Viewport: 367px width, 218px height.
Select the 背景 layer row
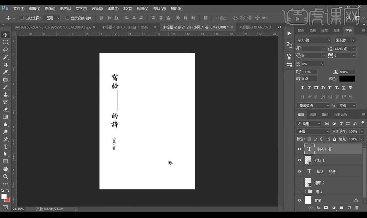point(329,201)
